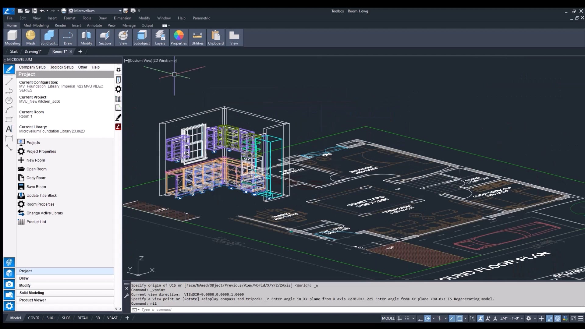This screenshot has width=585, height=329.
Task: Expand the object snap options arrow
Action: pos(465,318)
